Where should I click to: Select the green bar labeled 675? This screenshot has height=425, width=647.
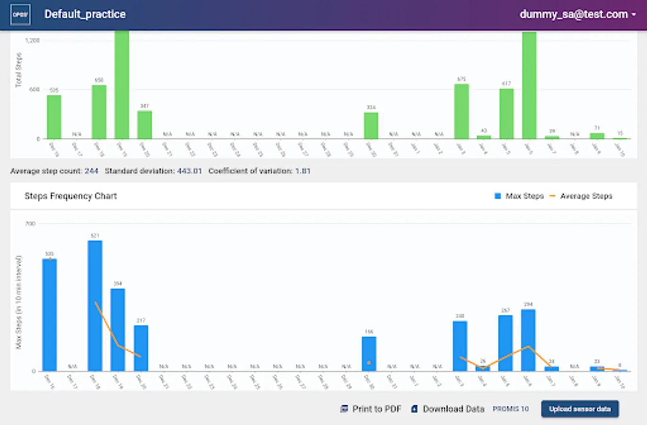click(462, 111)
